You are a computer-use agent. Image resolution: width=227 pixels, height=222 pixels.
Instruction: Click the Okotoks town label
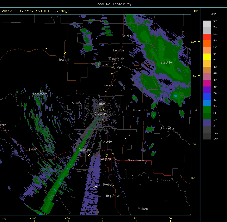[x=108, y=185]
